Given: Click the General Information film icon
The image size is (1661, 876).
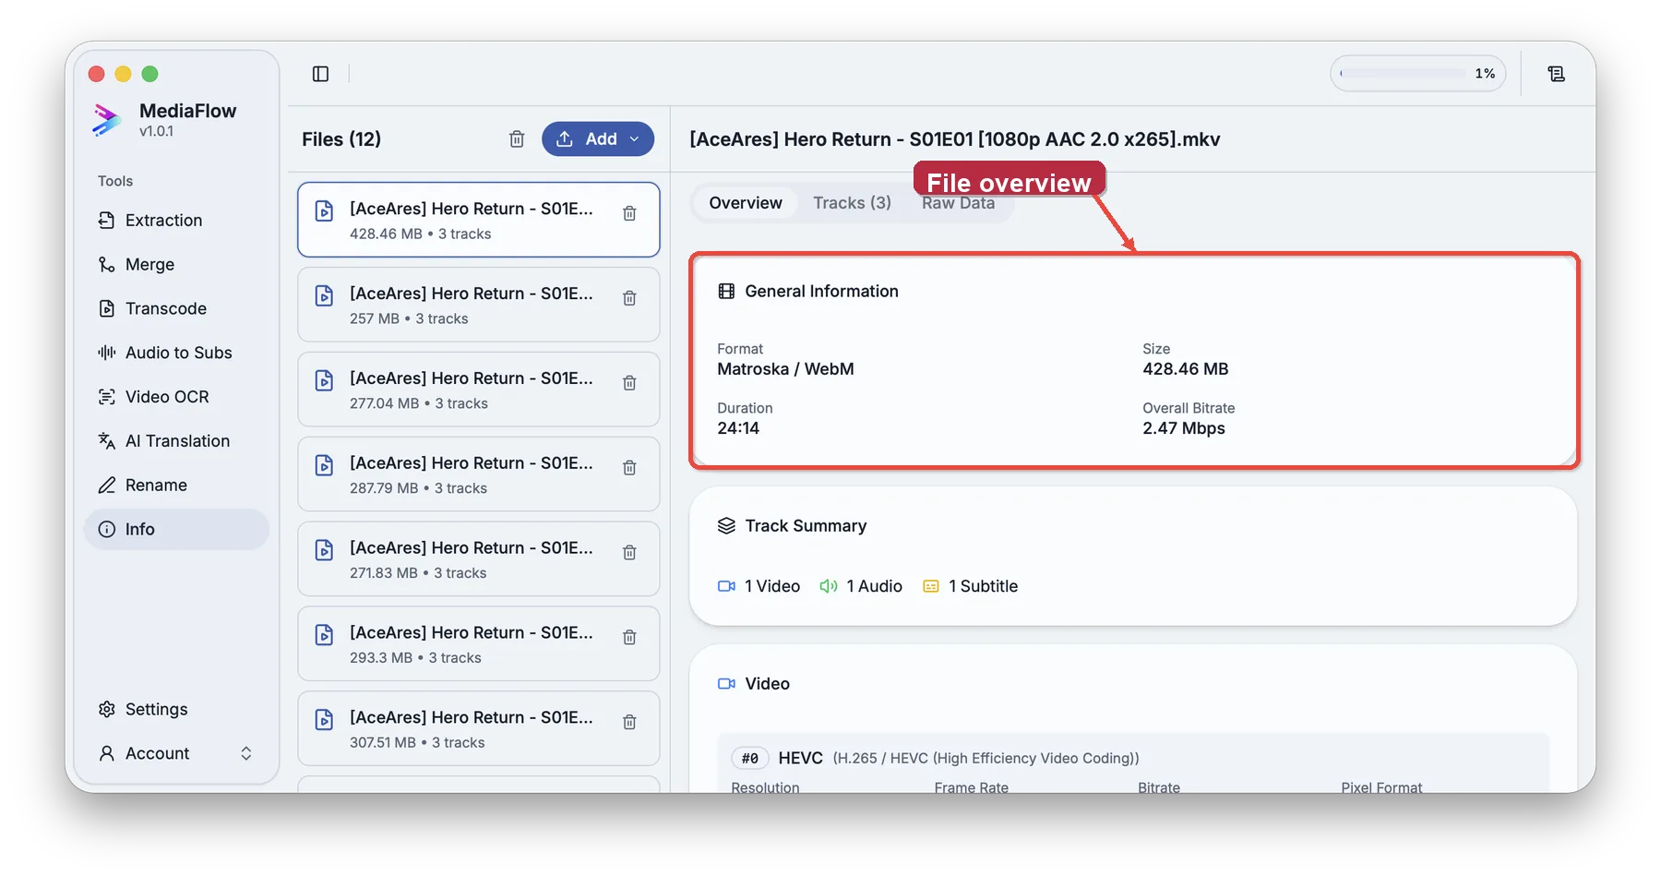Looking at the screenshot, I should 726,292.
